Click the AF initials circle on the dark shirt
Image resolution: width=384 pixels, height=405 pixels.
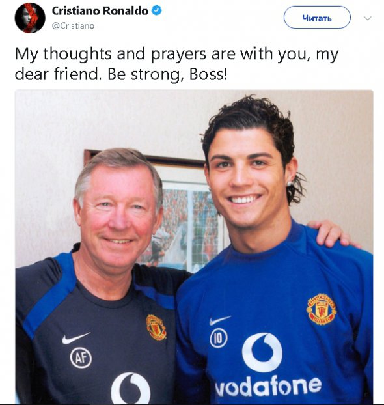click(x=81, y=357)
